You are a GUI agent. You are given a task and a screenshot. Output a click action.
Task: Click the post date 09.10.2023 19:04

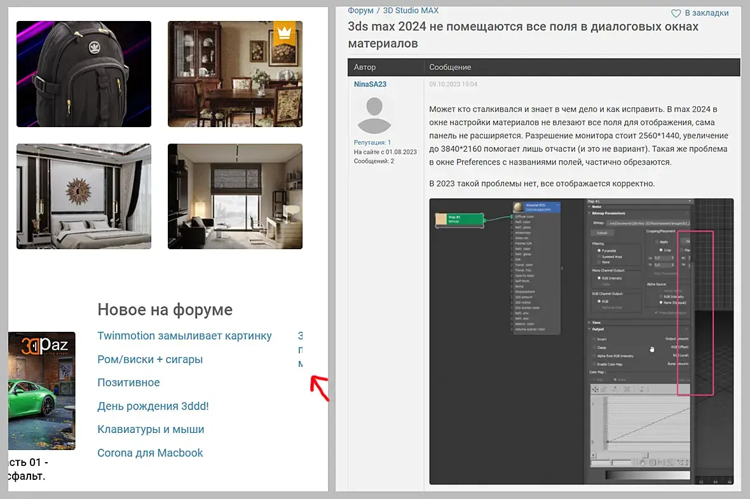[x=453, y=84]
